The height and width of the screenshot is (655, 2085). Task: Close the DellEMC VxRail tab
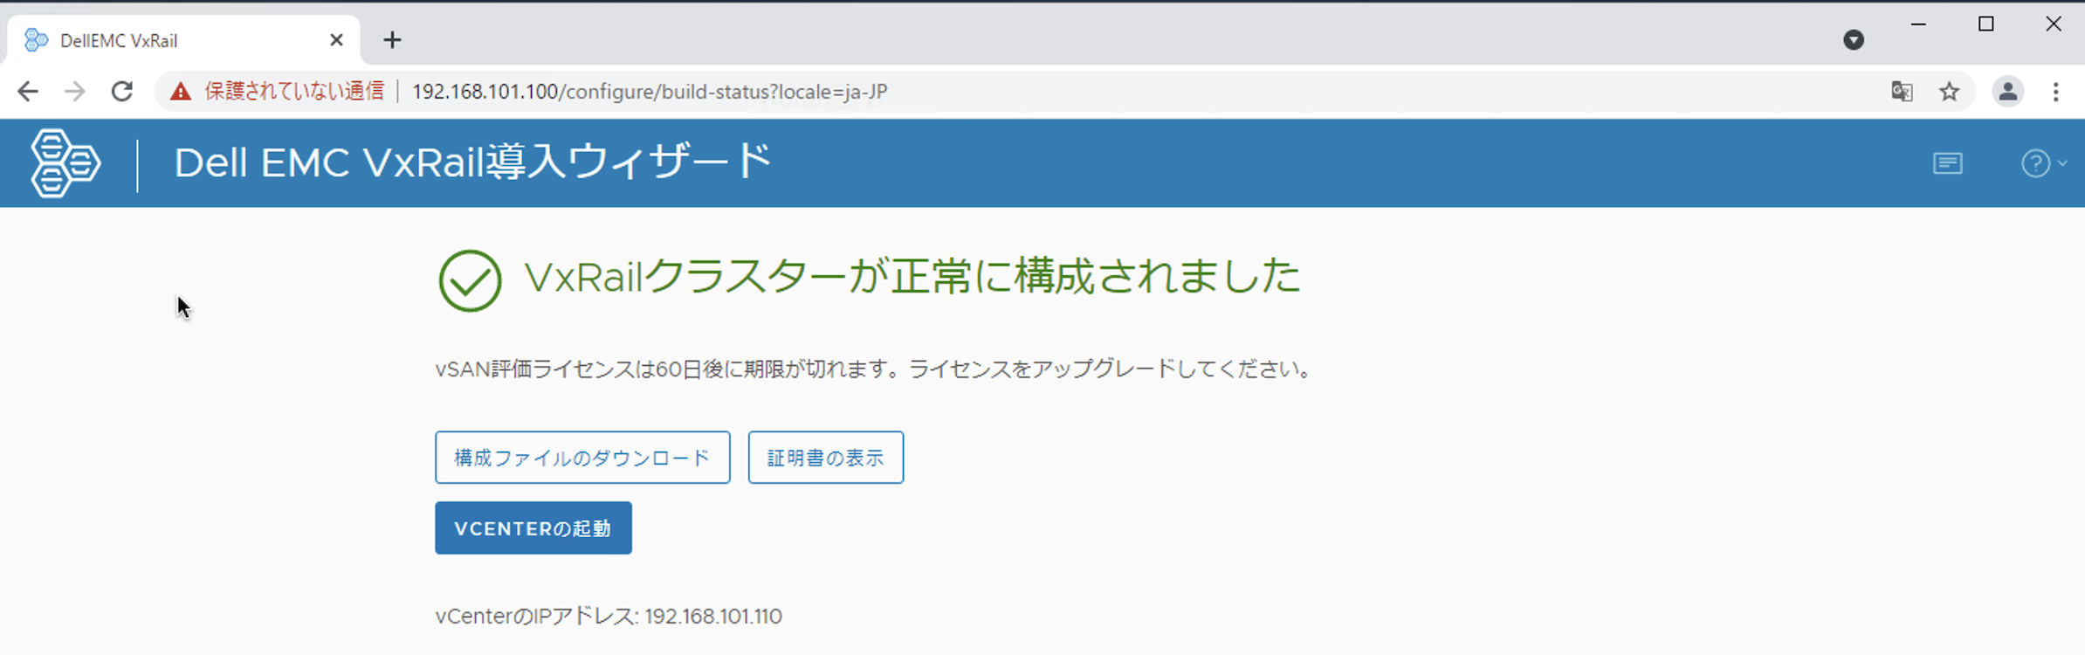[336, 40]
